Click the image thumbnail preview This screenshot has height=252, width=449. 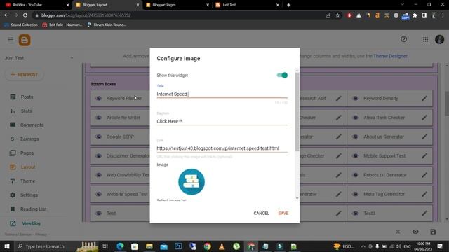tap(192, 182)
